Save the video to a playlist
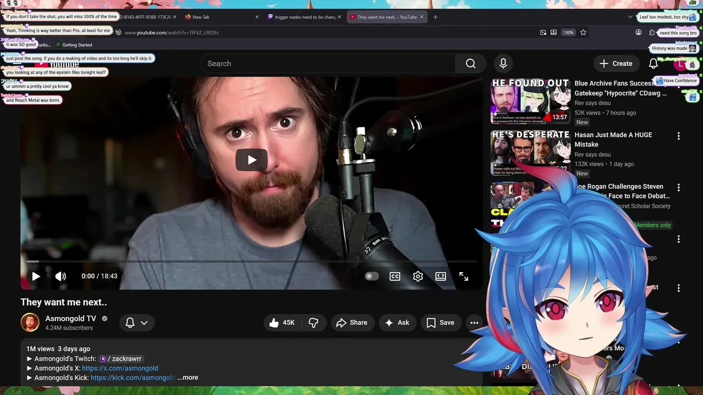This screenshot has height=395, width=703. tap(440, 323)
